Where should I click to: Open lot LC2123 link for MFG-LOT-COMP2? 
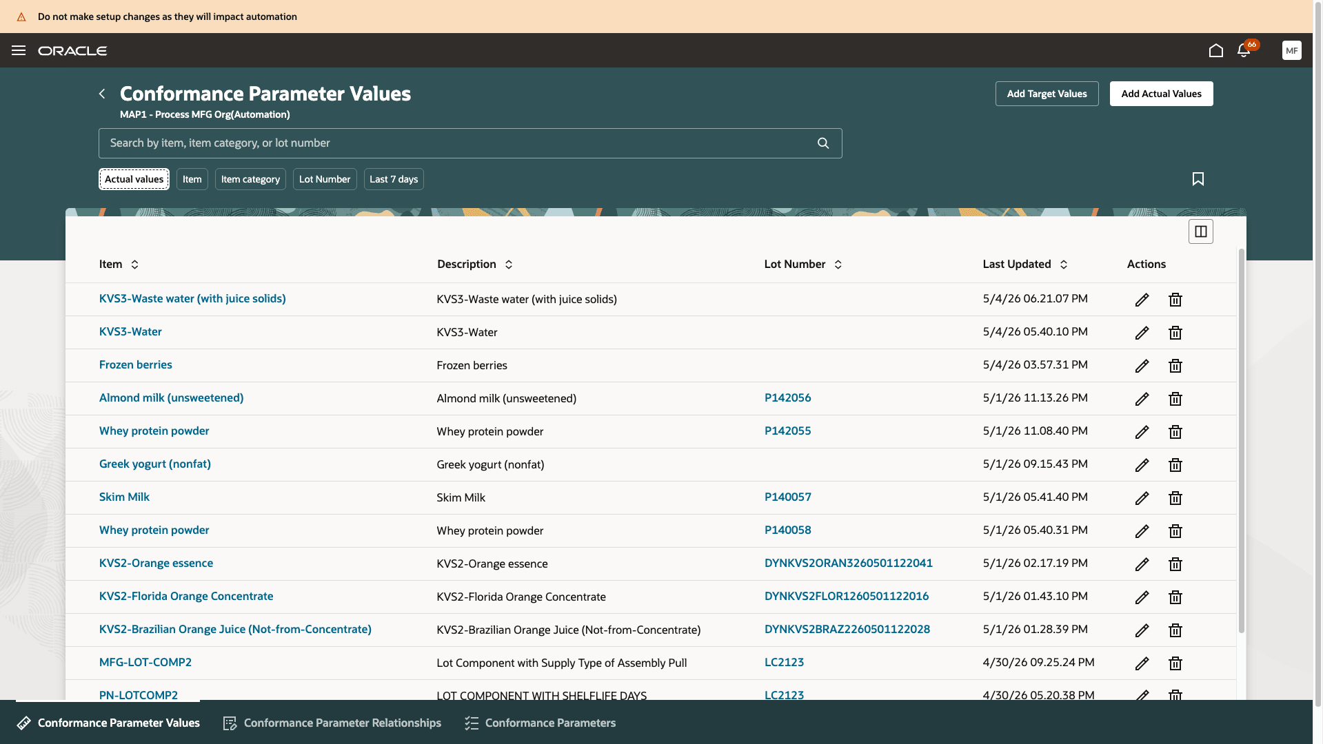[x=784, y=662]
